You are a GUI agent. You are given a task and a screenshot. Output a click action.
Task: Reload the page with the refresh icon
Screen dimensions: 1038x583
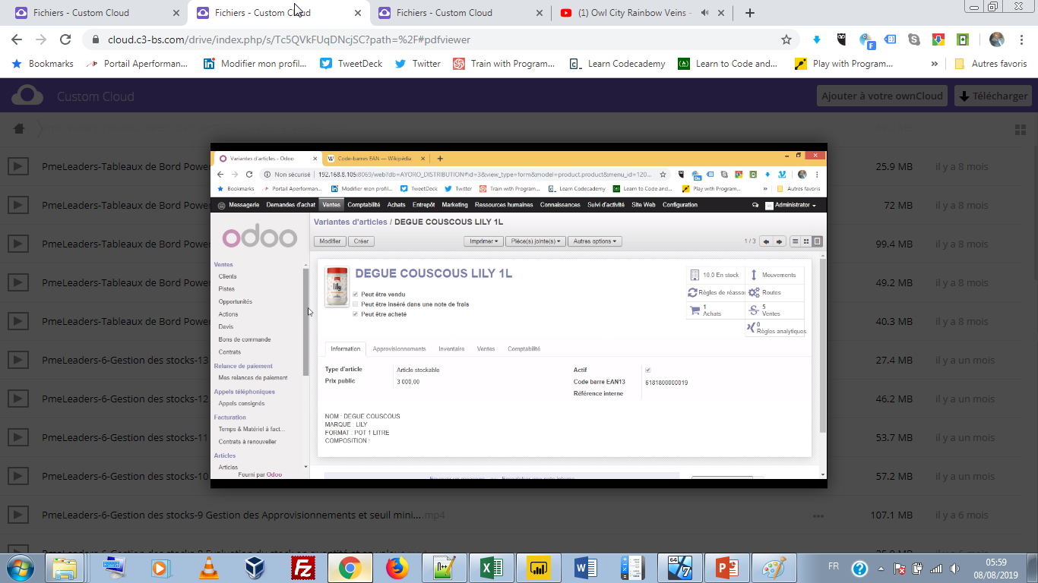click(x=65, y=39)
